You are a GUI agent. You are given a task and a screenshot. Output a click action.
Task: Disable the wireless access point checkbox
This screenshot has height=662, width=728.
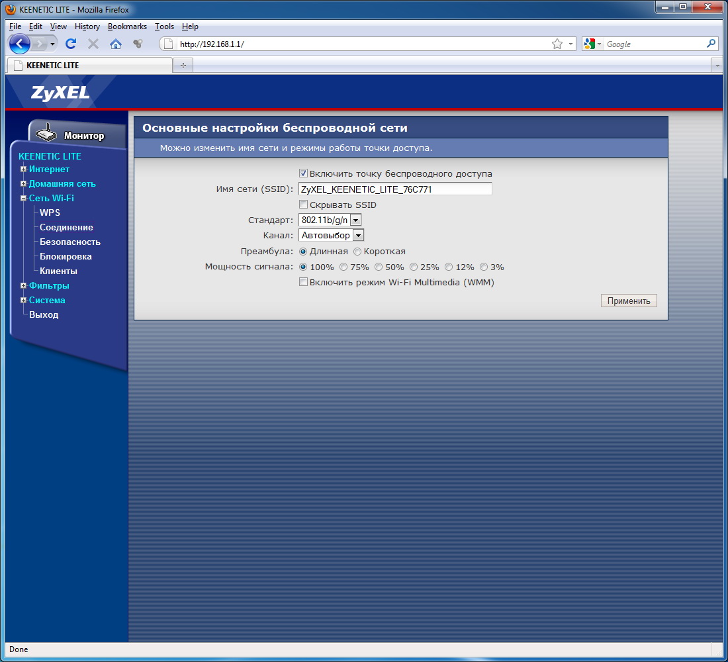click(x=304, y=174)
